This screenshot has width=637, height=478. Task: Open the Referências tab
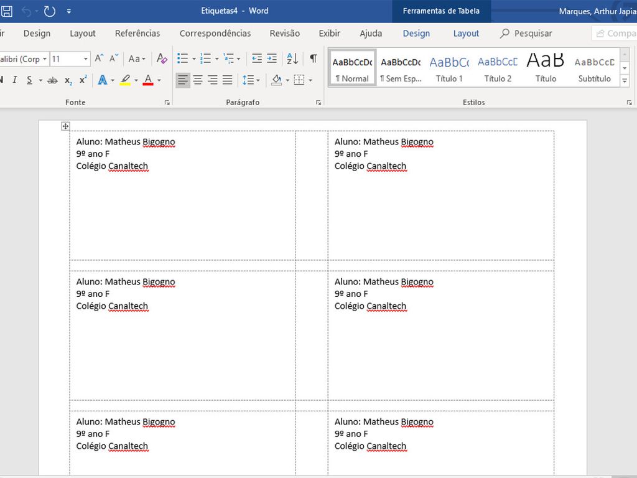137,34
